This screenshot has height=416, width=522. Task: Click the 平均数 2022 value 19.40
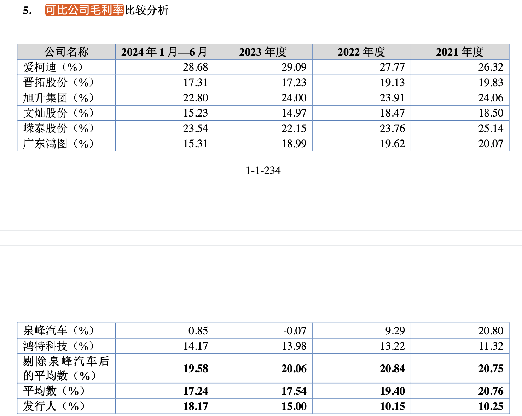(392, 391)
